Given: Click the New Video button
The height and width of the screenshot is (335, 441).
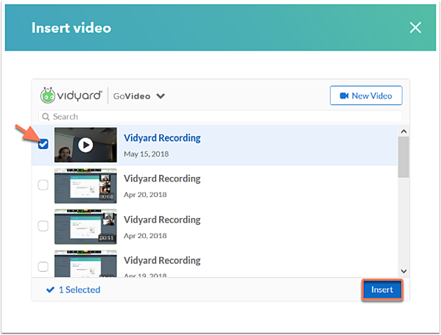Looking at the screenshot, I should pos(366,96).
